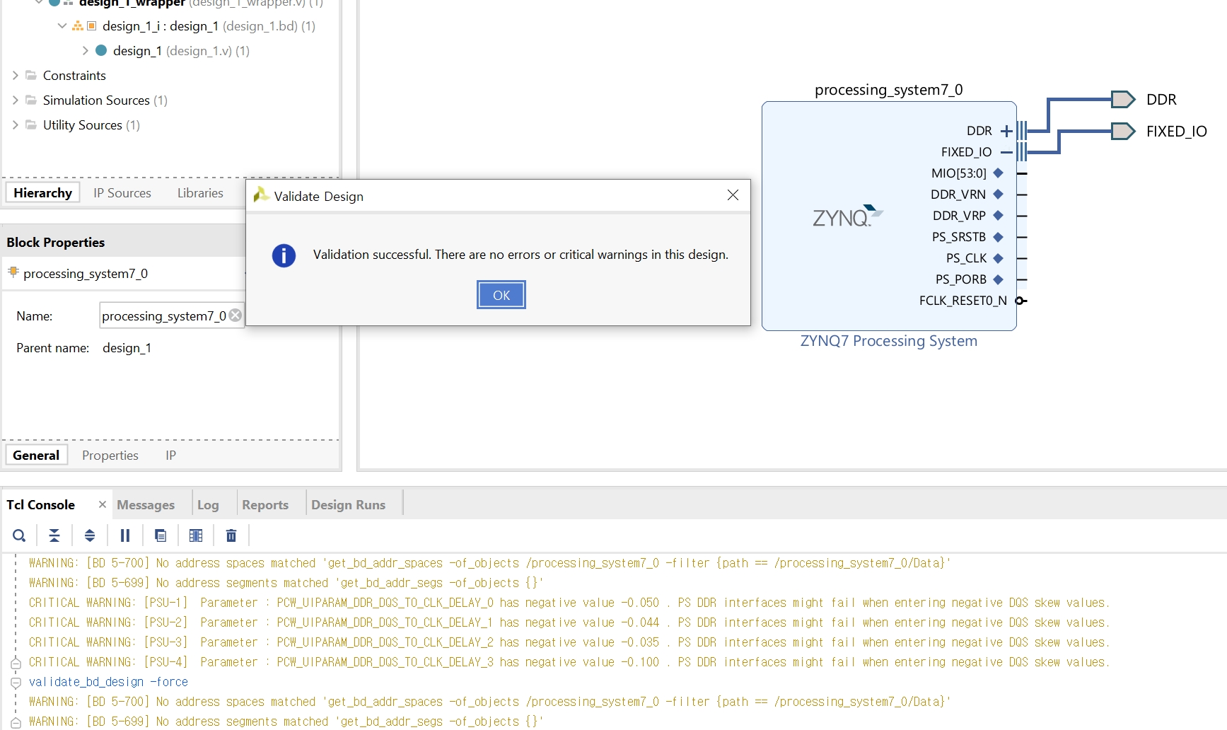The image size is (1227, 730).
Task: Expand the Simulation Sources folder
Action: coord(15,100)
